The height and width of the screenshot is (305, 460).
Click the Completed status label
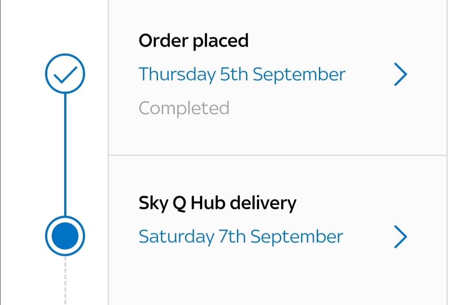pyautogui.click(x=184, y=108)
